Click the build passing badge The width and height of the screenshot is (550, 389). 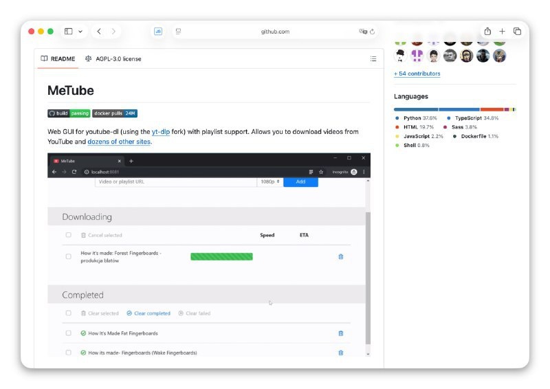[69, 113]
